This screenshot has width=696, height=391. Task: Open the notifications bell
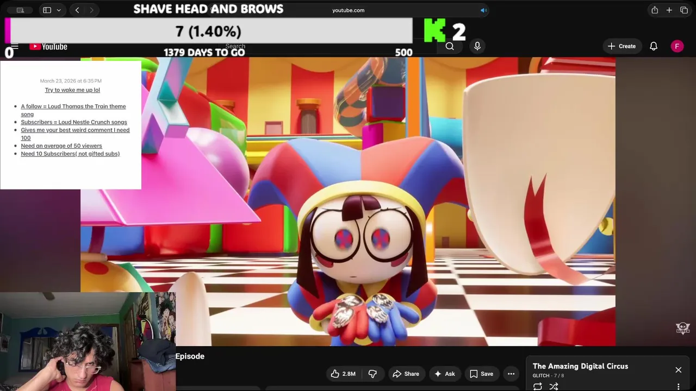click(654, 46)
